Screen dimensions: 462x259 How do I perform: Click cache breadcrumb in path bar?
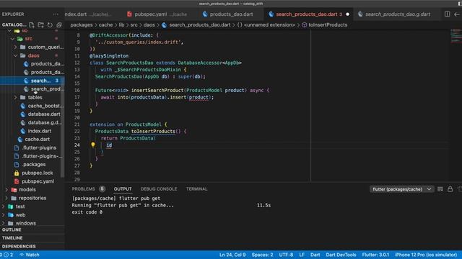(105, 25)
